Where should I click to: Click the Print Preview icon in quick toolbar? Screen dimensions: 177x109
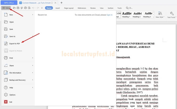tap(29, 8)
